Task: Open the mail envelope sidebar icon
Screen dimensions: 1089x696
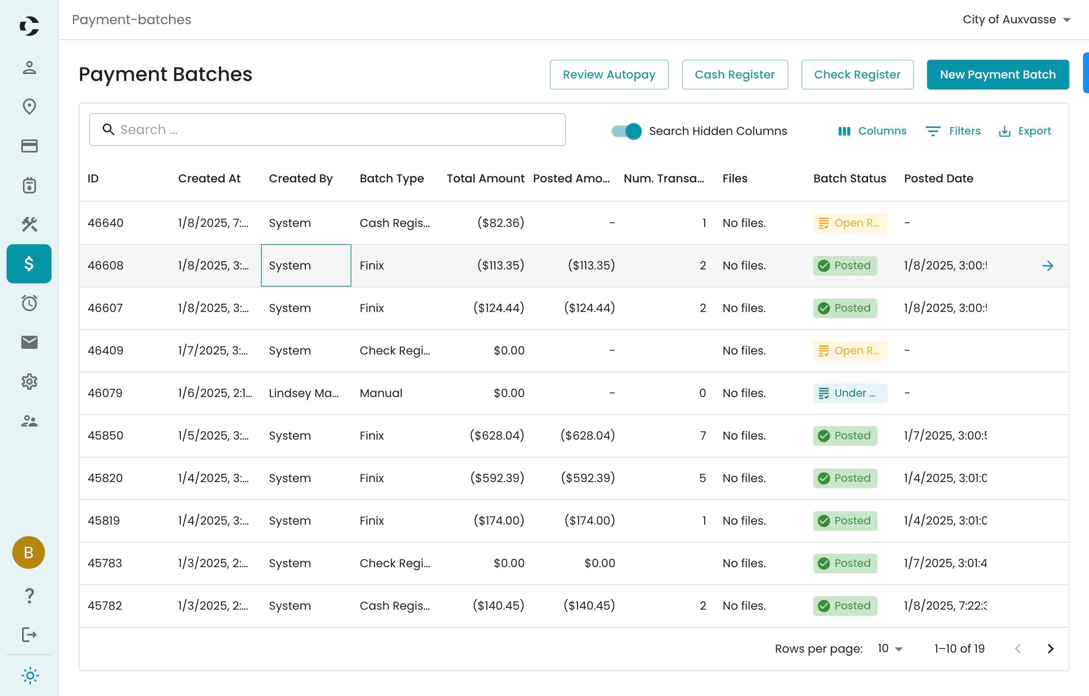Action: [29, 342]
